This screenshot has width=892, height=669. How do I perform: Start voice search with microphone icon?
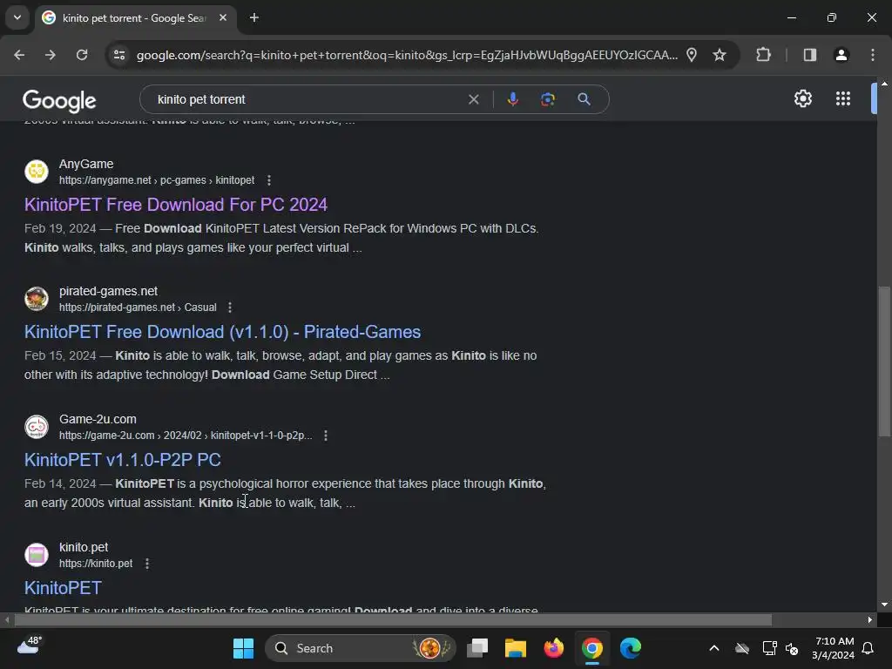[512, 99]
